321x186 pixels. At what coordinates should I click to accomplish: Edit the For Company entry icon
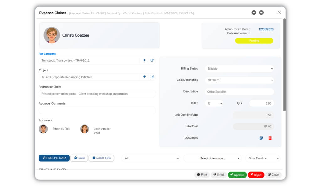tap(152, 60)
